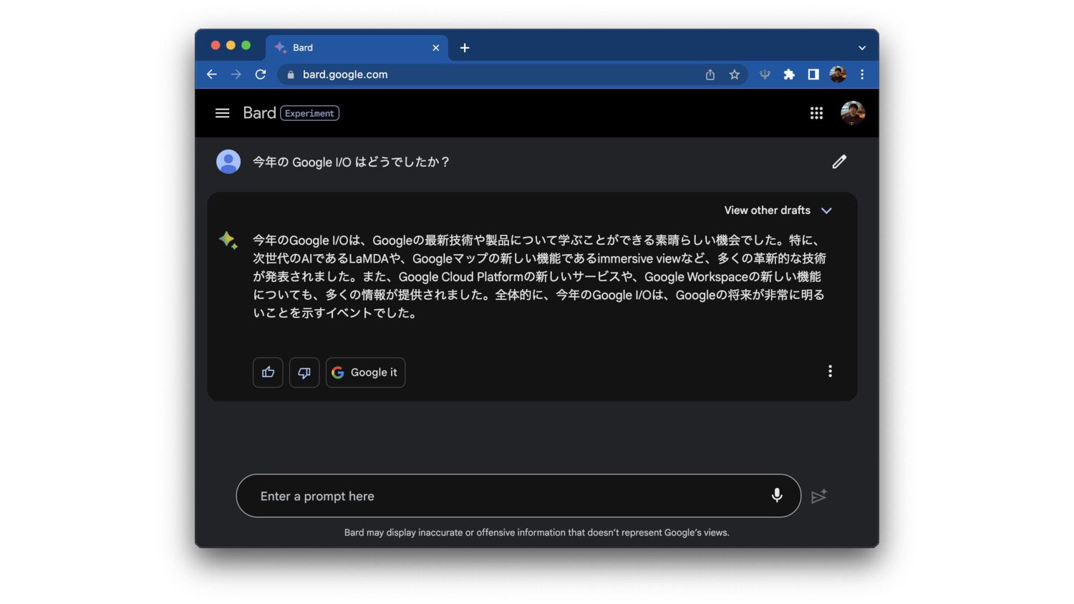Minimize window with the yellow button

(231, 45)
